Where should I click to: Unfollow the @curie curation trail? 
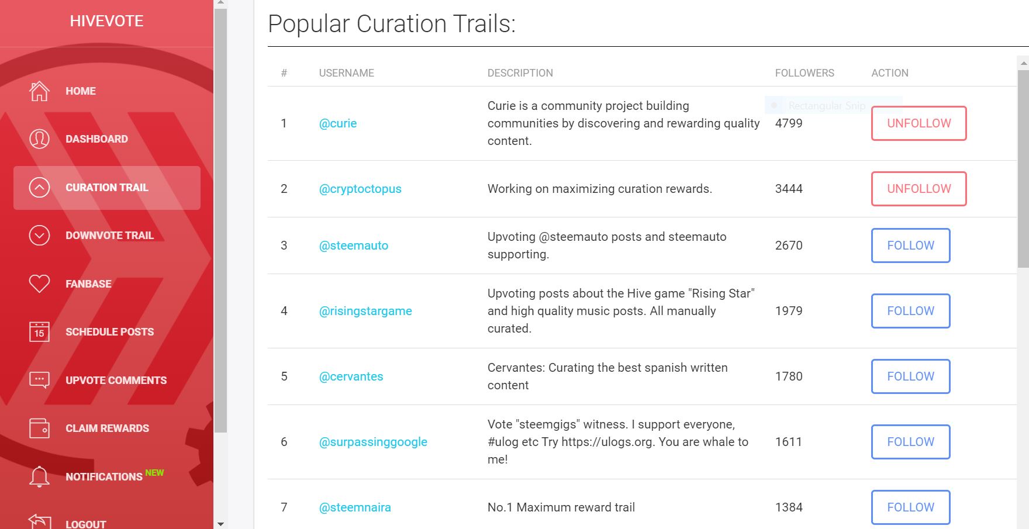[x=918, y=123]
